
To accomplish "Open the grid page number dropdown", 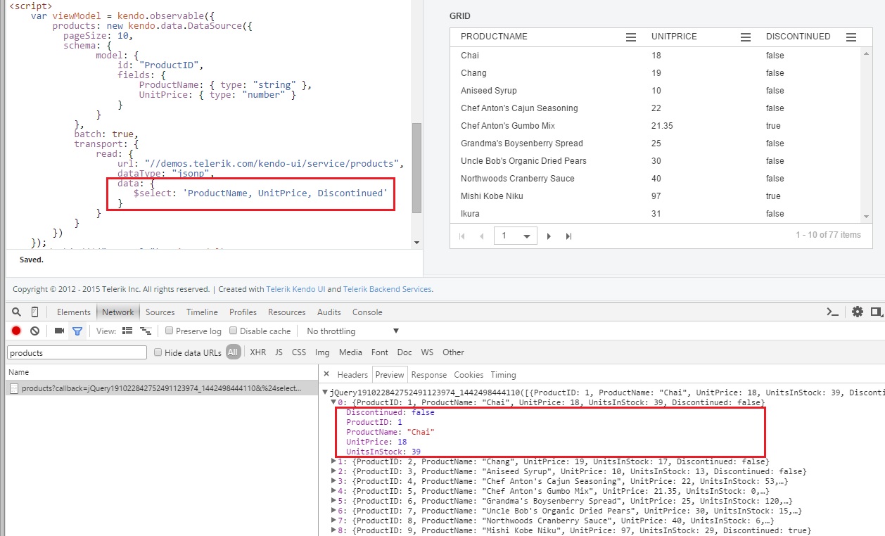I will pos(527,236).
